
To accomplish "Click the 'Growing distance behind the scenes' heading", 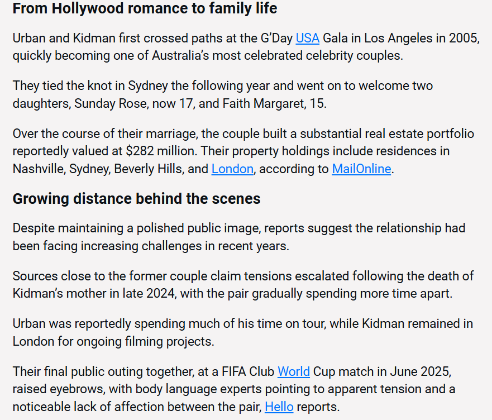I will tap(136, 199).
